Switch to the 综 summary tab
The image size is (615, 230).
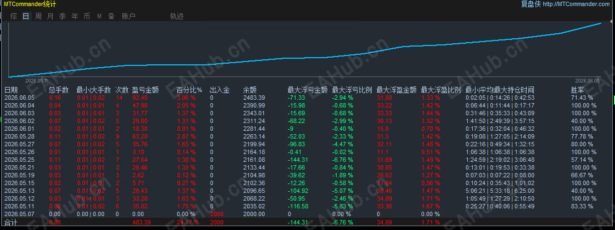tap(14, 16)
